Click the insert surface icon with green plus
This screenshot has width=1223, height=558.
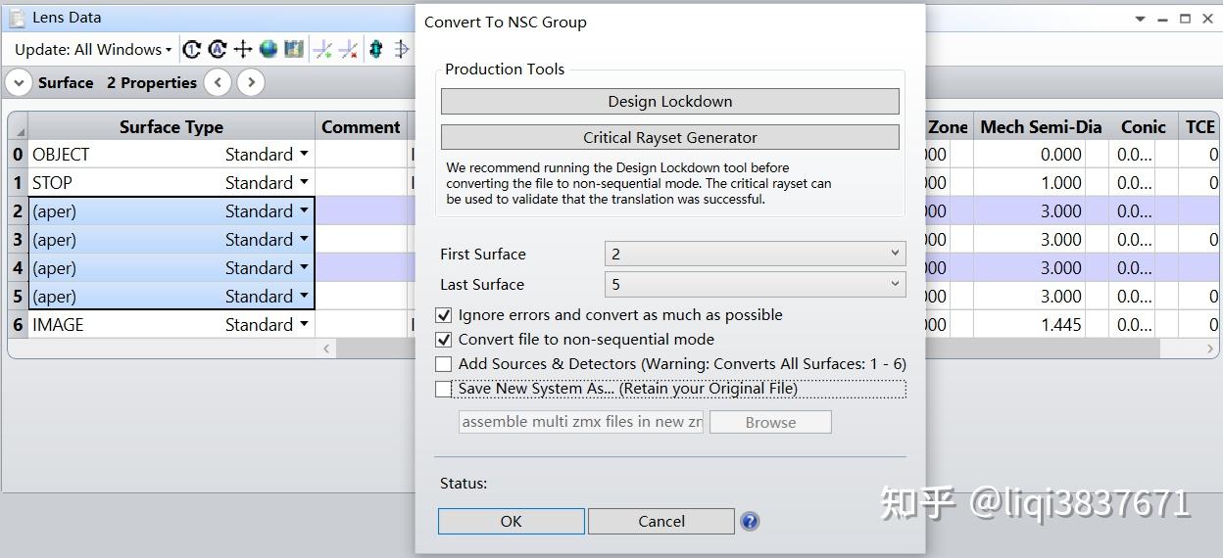pos(322,49)
